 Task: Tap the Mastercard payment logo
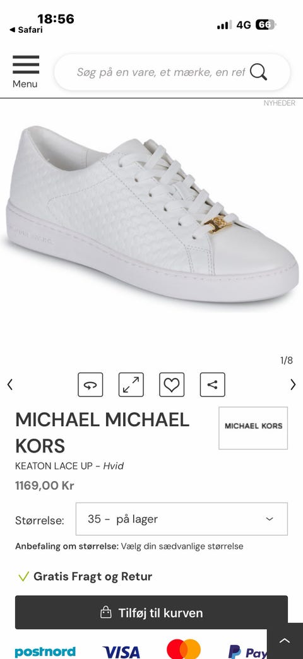point(184,650)
